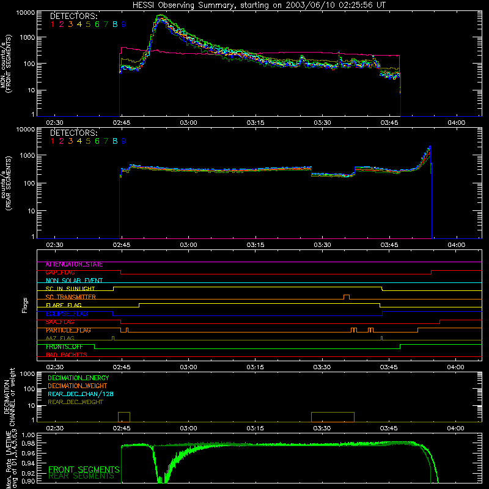The width and height of the screenshot is (489, 489).
Task: Click the 02:45 tick under the front segments plot
Action: [x=122, y=123]
